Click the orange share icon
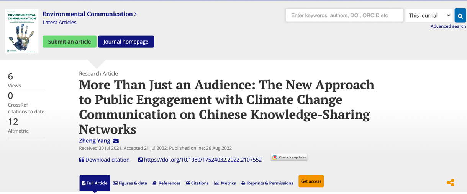Image resolution: width=467 pixels, height=194 pixels. 451,183
